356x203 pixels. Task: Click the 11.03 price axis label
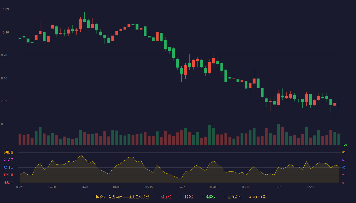(x=5, y=9)
